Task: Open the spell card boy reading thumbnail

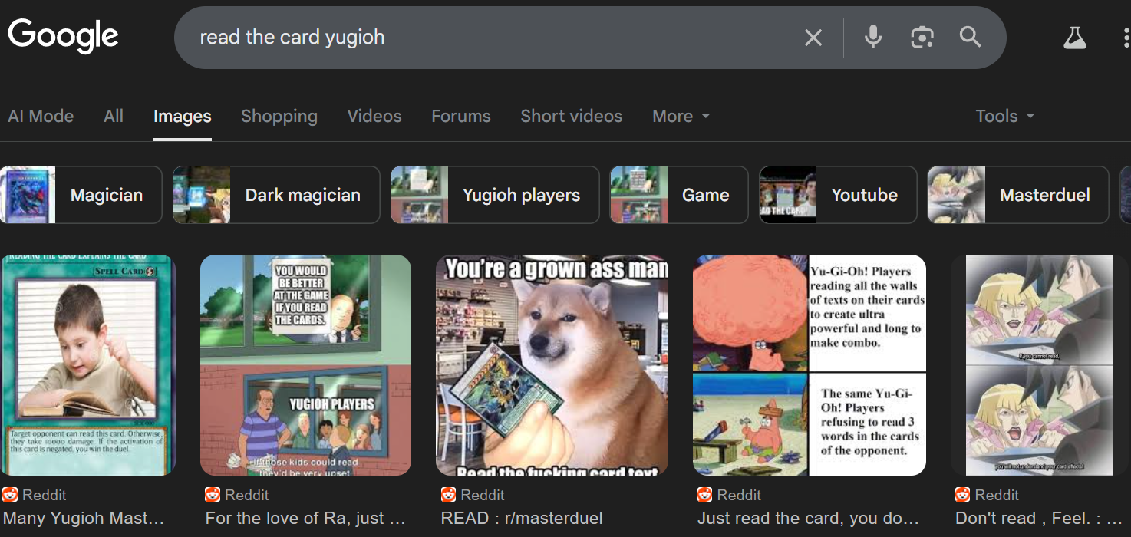Action: pyautogui.click(x=87, y=365)
